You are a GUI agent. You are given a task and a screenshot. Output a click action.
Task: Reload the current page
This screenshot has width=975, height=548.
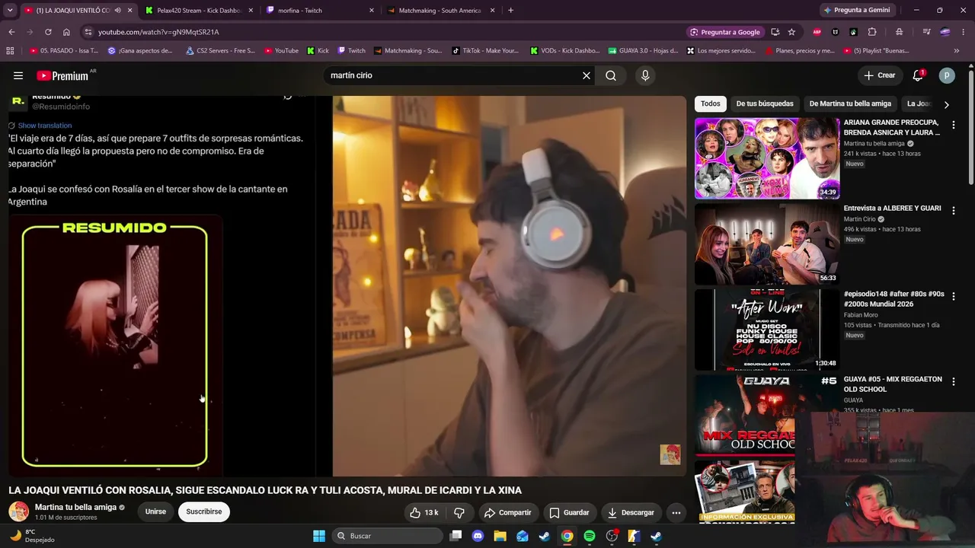[x=48, y=32]
